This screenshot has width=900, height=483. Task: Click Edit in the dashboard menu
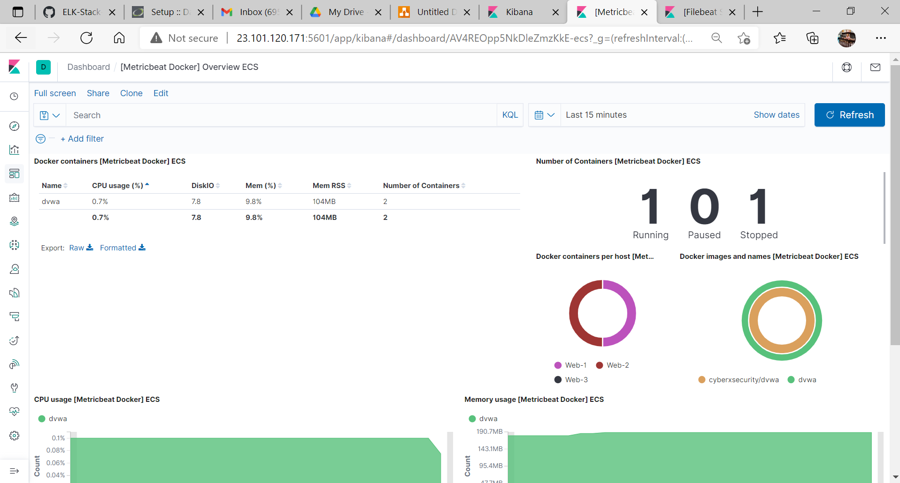(x=161, y=93)
